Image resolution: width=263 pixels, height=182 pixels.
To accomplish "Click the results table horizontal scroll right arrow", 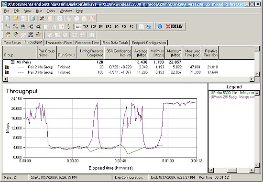I will click(252, 79).
